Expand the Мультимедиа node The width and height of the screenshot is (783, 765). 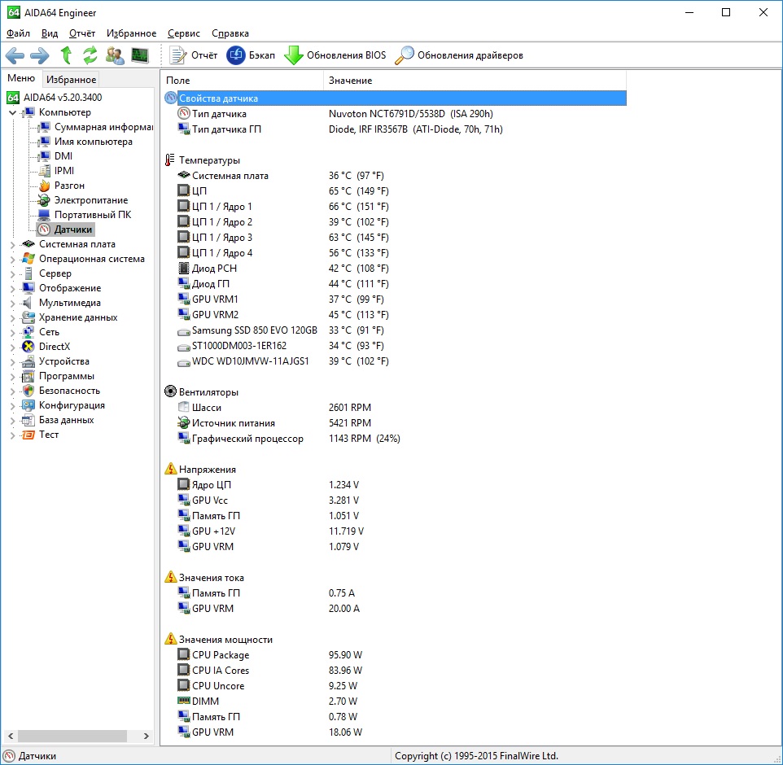(12, 303)
